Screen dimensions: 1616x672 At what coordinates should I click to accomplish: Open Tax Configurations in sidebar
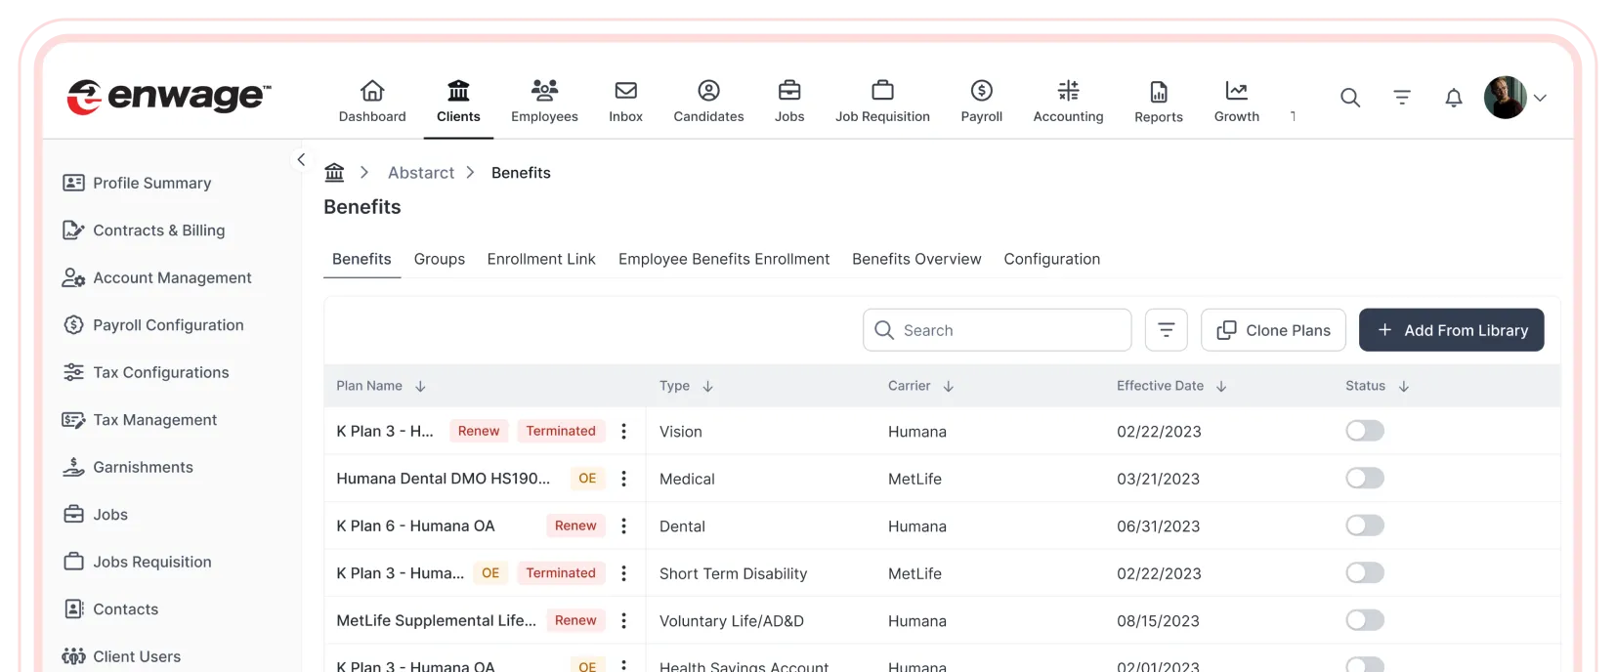point(146,372)
